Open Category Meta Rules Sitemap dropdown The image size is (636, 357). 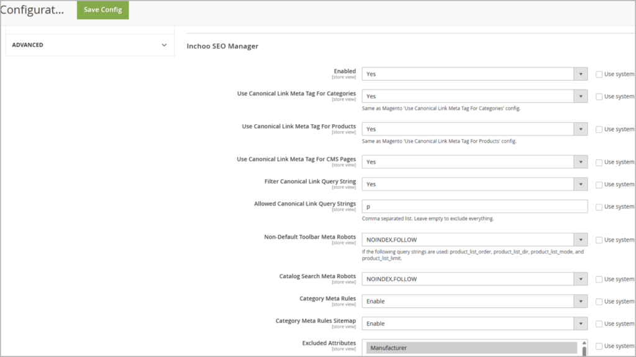(475, 323)
